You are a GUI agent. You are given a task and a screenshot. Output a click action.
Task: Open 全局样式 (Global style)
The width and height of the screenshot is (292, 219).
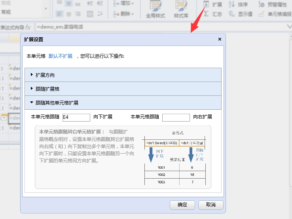(x=155, y=9)
